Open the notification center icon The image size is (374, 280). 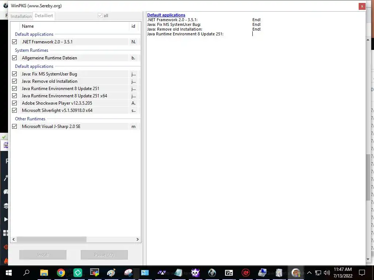(x=362, y=273)
